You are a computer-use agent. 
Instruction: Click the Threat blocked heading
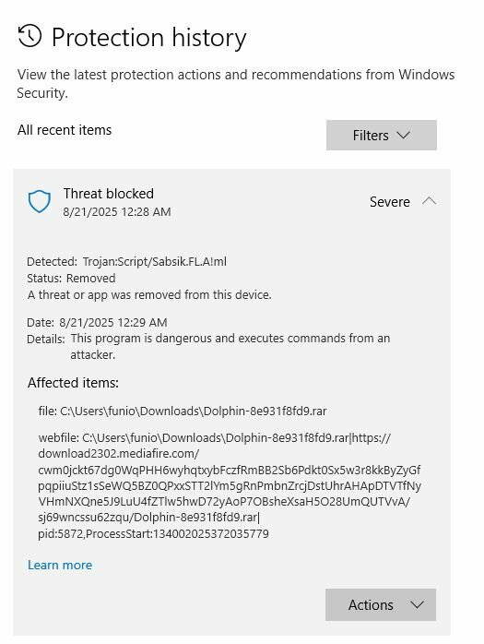[x=109, y=194]
